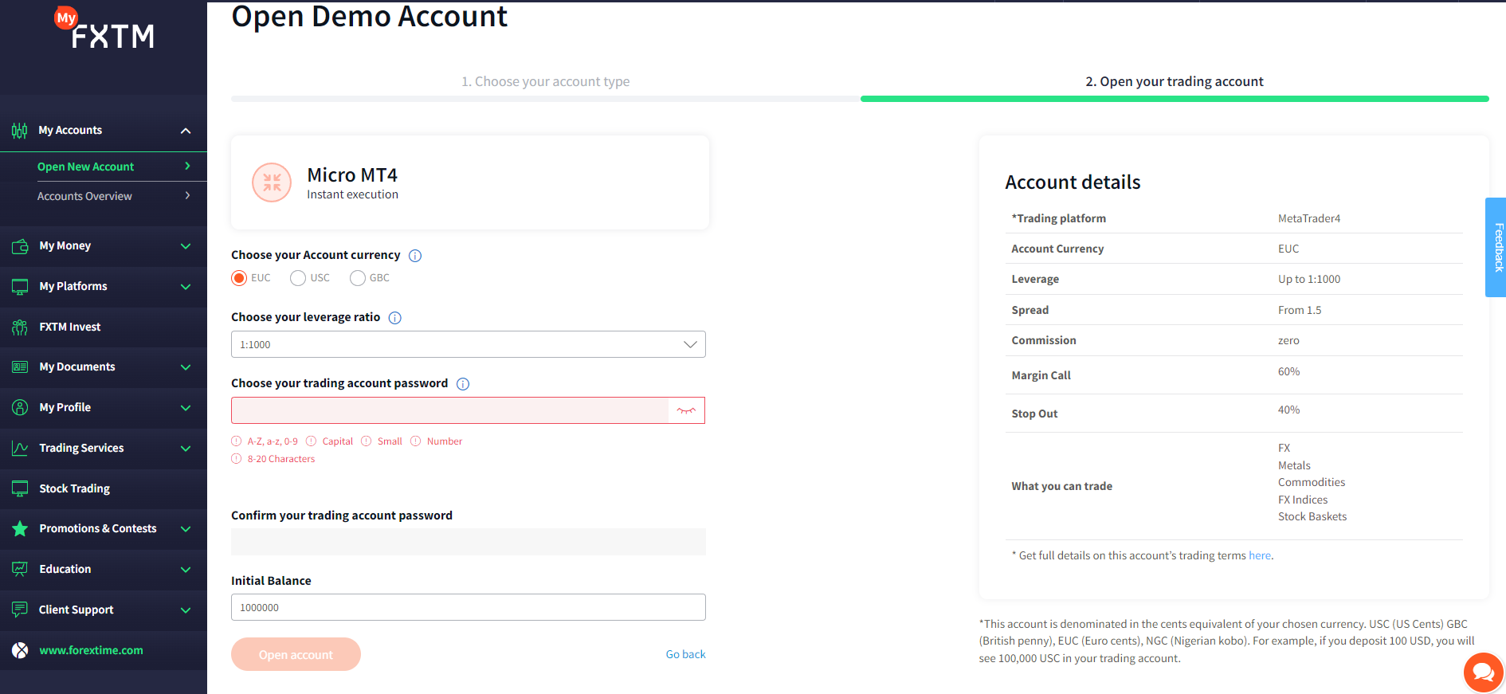Expand the Trading Services menu chevron
Viewport: 1506px width, 694px height.
(186, 449)
